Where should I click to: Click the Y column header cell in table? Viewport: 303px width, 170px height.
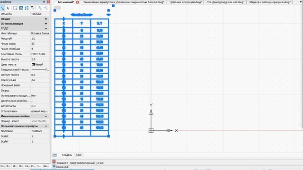click(81, 23)
